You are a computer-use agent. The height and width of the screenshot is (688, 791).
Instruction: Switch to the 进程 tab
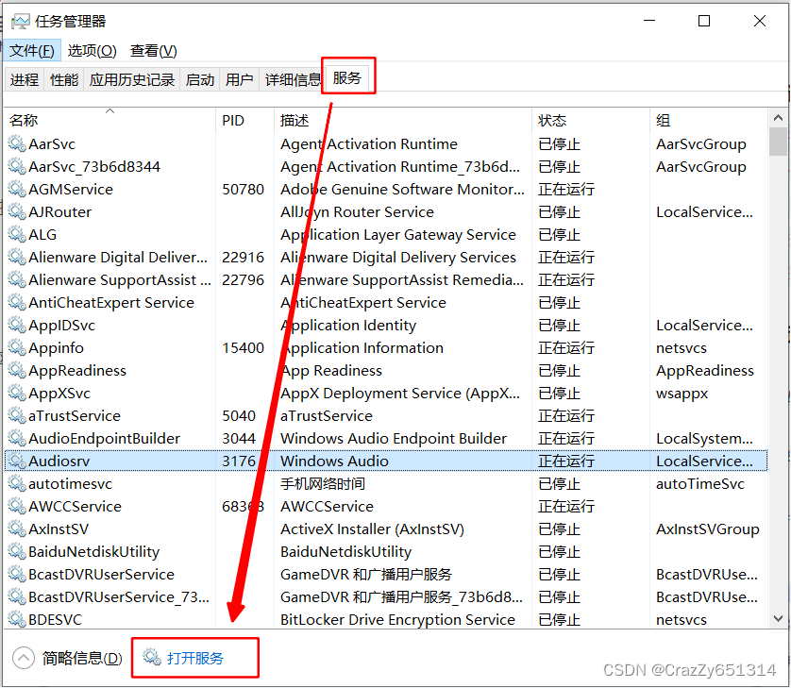tap(25, 79)
